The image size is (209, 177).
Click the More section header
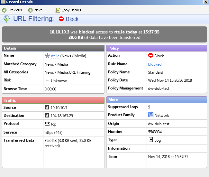pyautogui.click(x=157, y=100)
